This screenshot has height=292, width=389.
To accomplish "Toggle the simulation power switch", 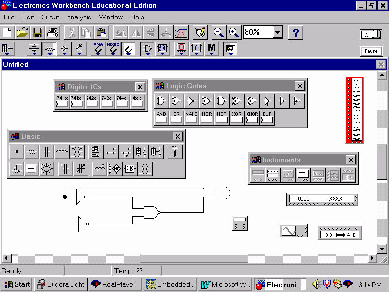I will tap(371, 35).
